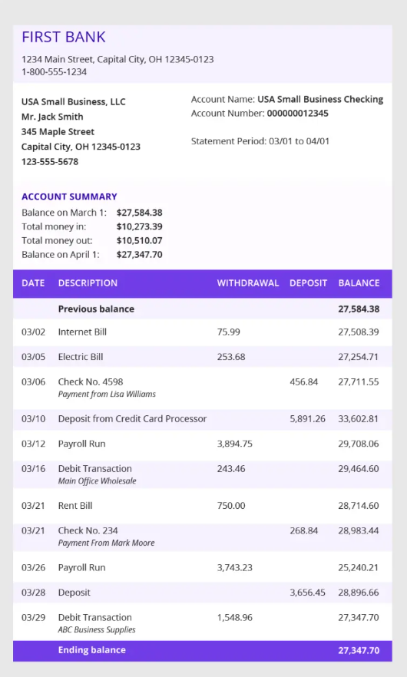The image size is (407, 677).
Task: Click the Main Office Wholesale debit description
Action: click(x=98, y=481)
